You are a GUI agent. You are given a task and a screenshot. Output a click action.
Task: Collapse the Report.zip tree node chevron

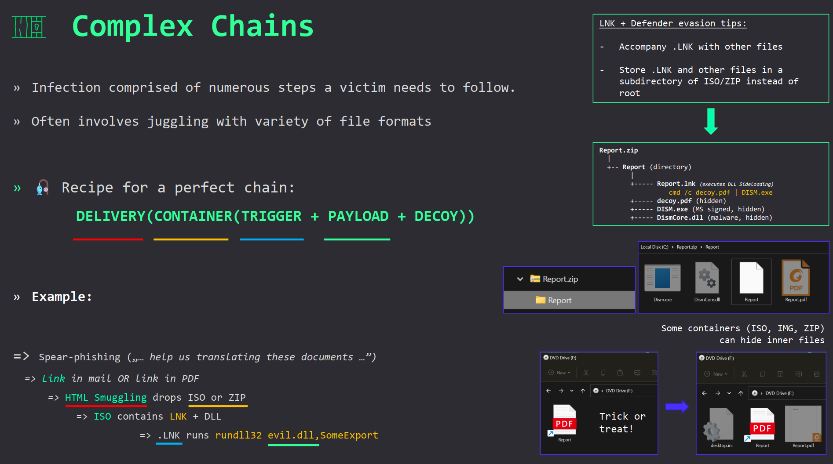520,279
